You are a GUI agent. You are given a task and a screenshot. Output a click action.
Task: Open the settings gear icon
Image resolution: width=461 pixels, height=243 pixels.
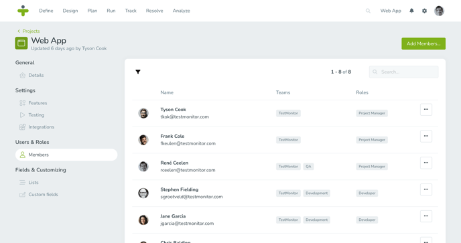425,11
